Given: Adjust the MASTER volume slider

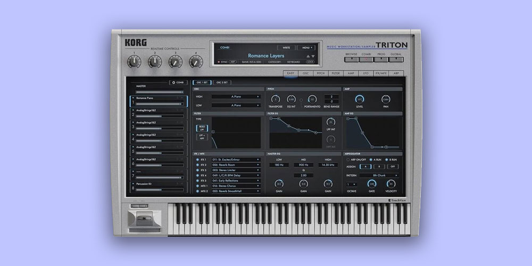Looking at the screenshot, I should tap(160, 92).
